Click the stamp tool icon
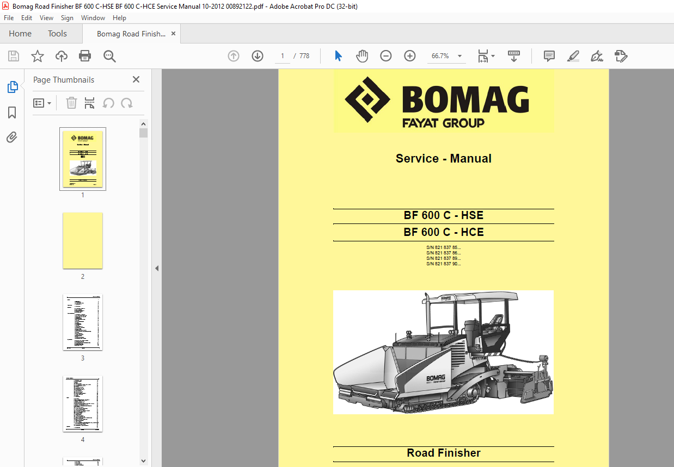This screenshot has height=467, width=674. point(621,56)
